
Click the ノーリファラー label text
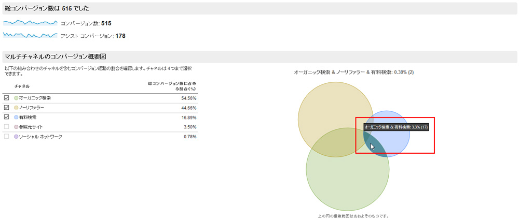(x=32, y=108)
